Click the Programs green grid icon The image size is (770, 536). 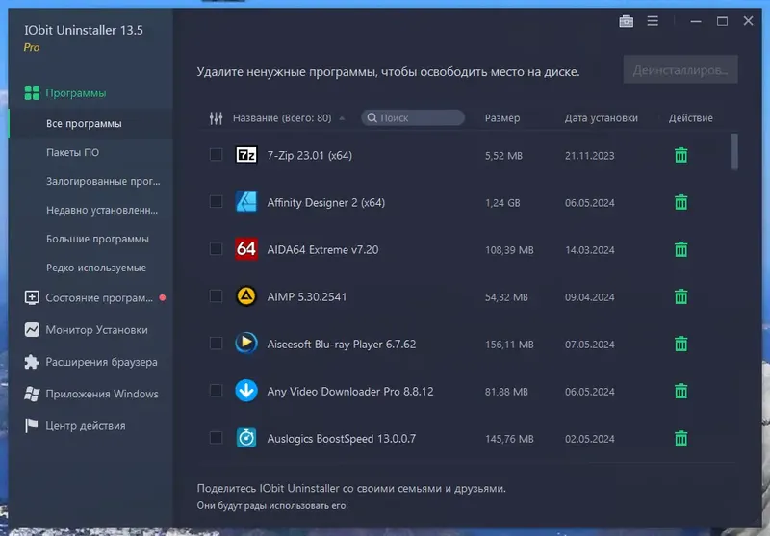tap(32, 92)
